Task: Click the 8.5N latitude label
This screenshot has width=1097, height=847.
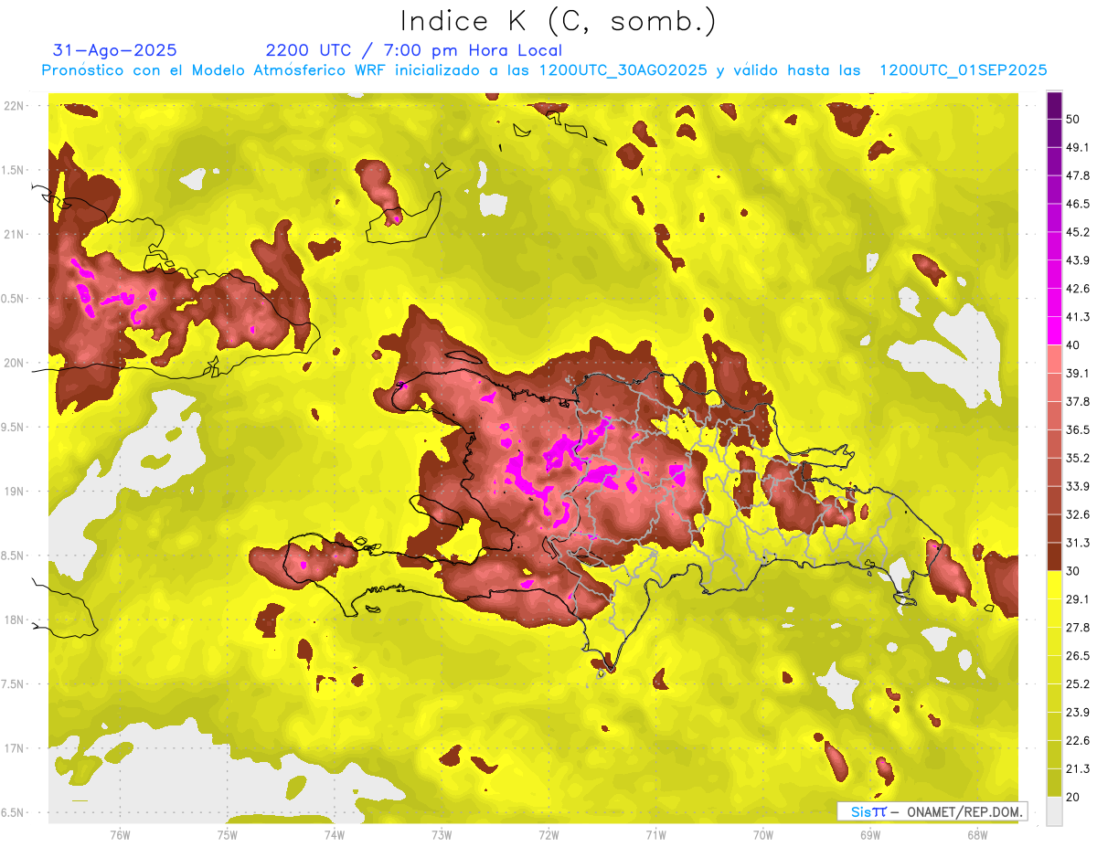Action: [x=14, y=556]
